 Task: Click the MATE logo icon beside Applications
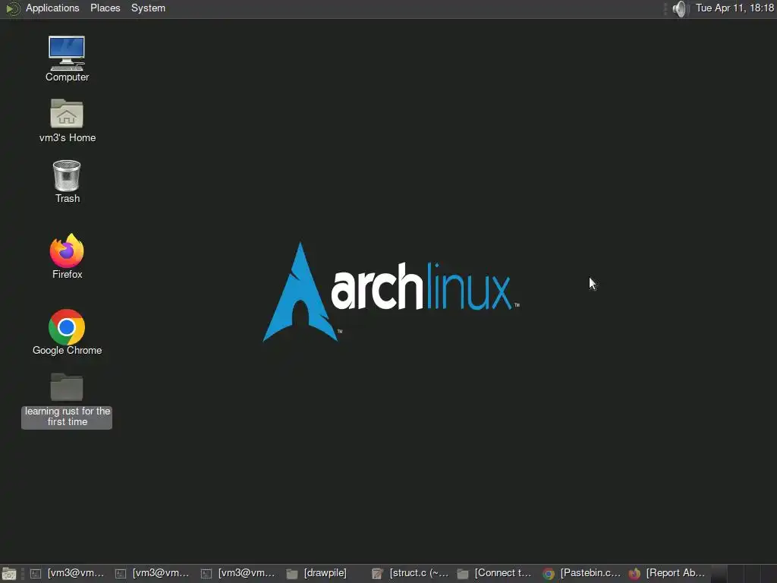coord(12,8)
